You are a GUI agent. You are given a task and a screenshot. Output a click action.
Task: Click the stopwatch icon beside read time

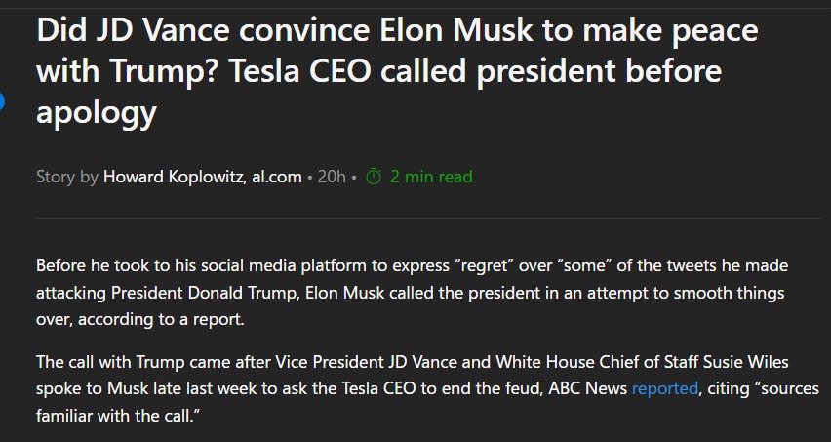coord(374,177)
